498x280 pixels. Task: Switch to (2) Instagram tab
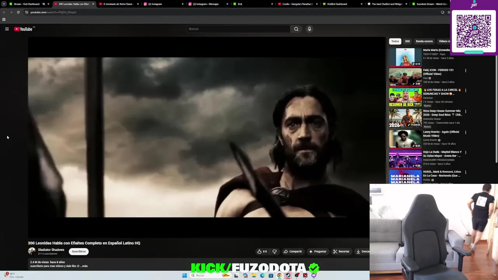click(x=163, y=4)
